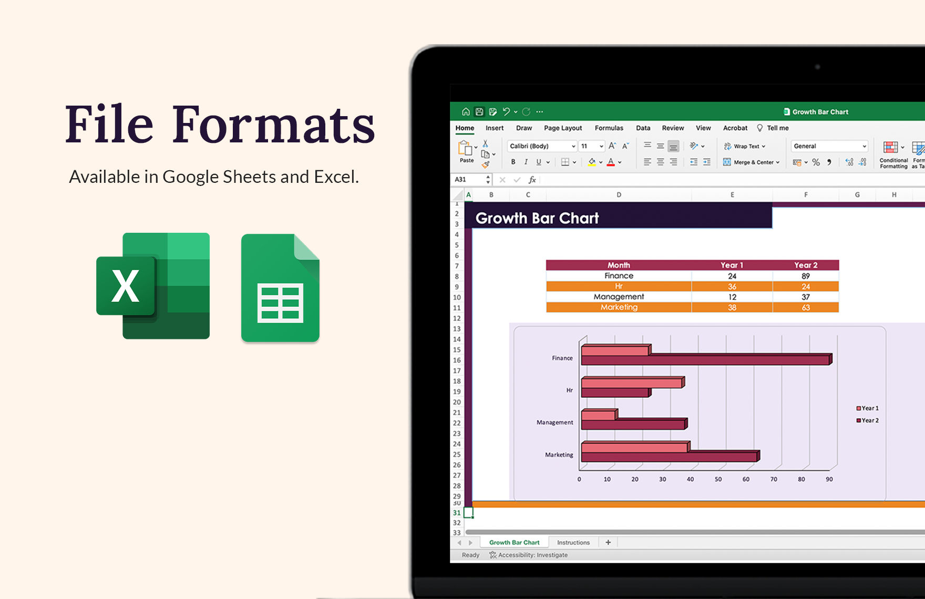Click the Home icon in the title bar

point(466,111)
